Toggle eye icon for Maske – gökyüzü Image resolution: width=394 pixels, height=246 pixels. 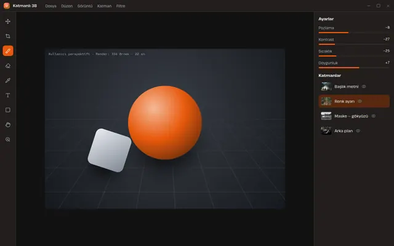pyautogui.click(x=374, y=116)
